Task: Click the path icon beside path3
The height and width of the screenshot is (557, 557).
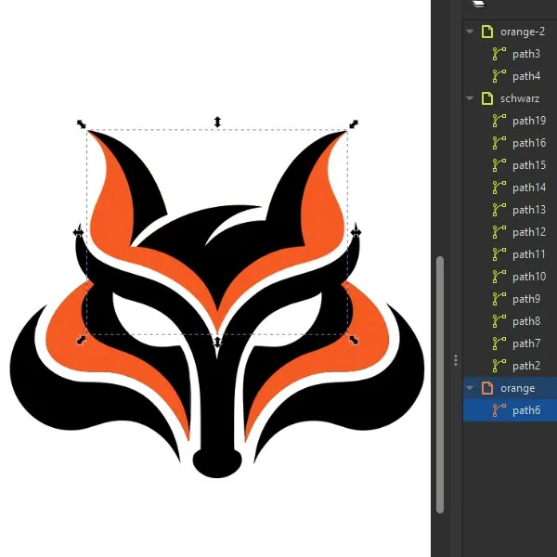Action: pyautogui.click(x=499, y=54)
